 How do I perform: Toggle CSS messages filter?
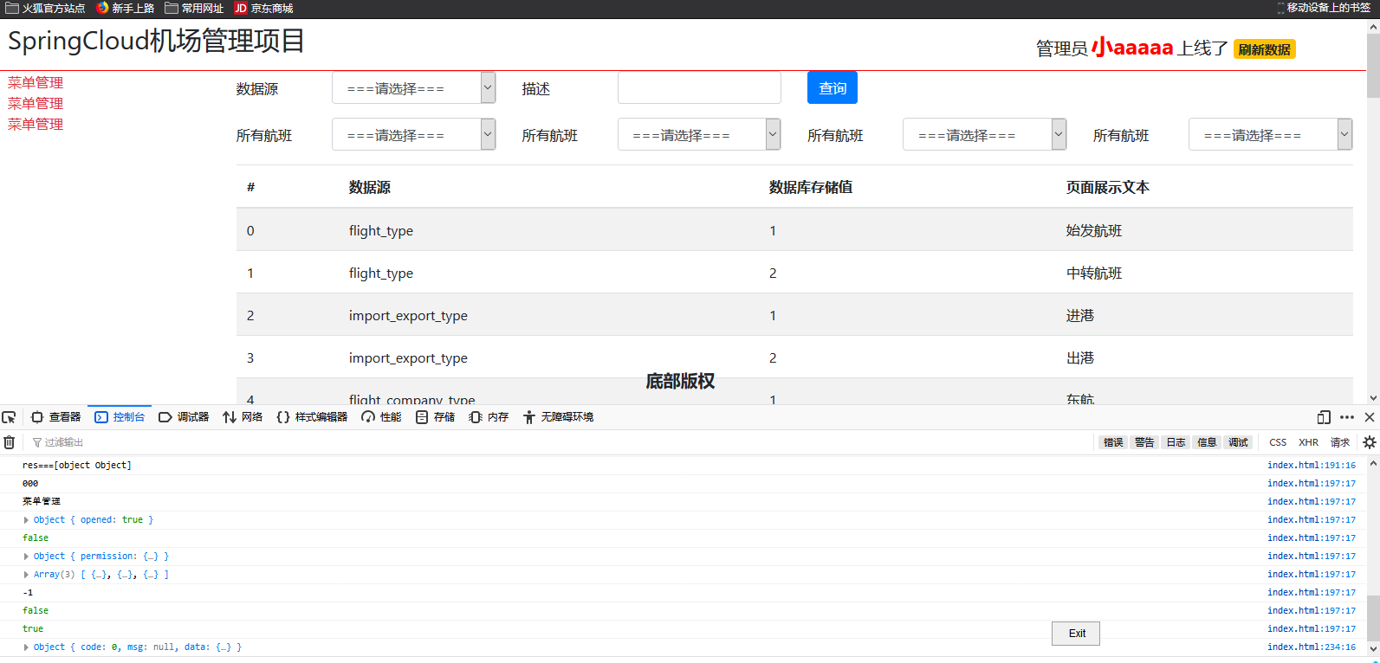[x=1278, y=442]
